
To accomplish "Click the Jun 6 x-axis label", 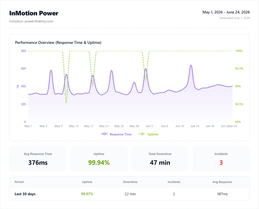I will pyautogui.click(x=164, y=126).
